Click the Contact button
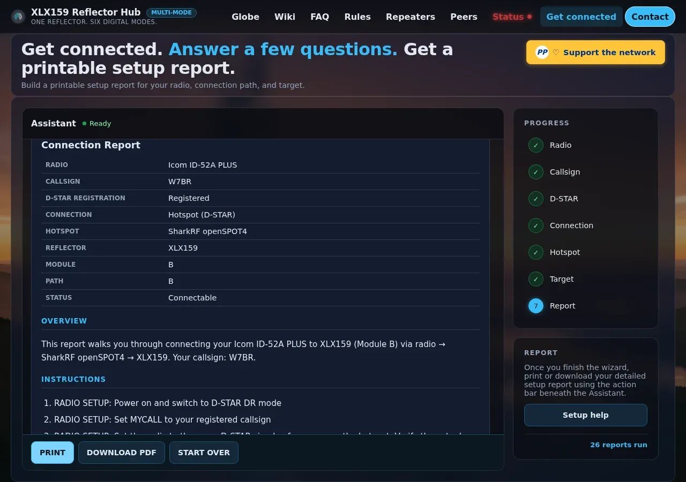The height and width of the screenshot is (482, 686). pyautogui.click(x=650, y=17)
